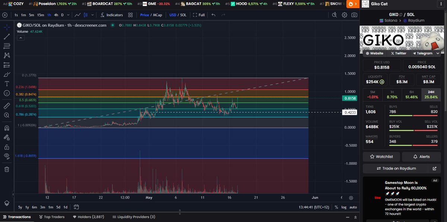Open the Liquidity Providers (3) tab
Image resolution: width=447 pixels, height=222 pixels.
(x=133, y=217)
